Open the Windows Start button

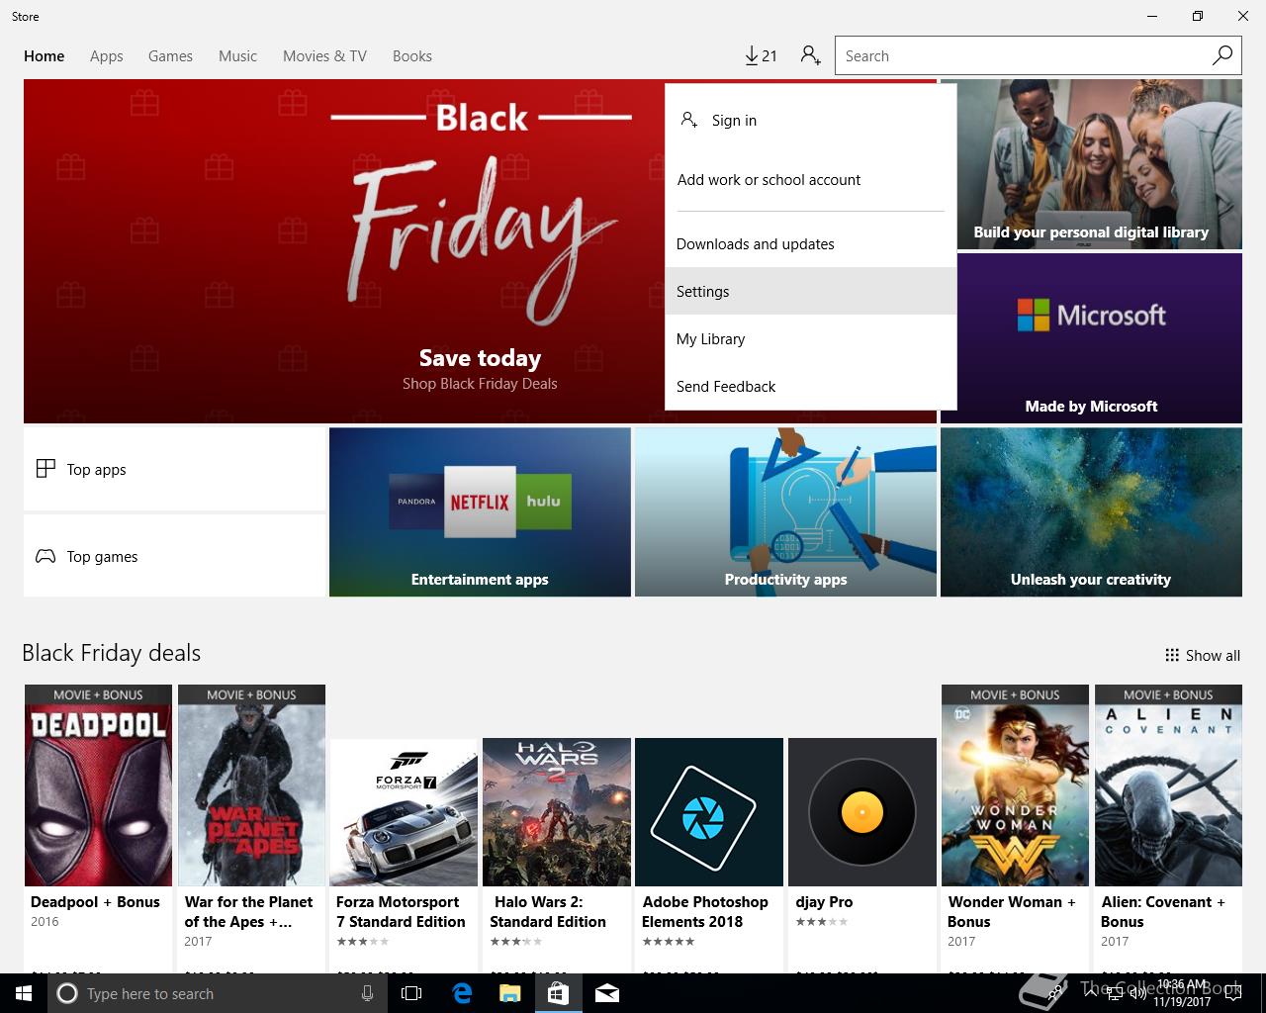coord(24,993)
